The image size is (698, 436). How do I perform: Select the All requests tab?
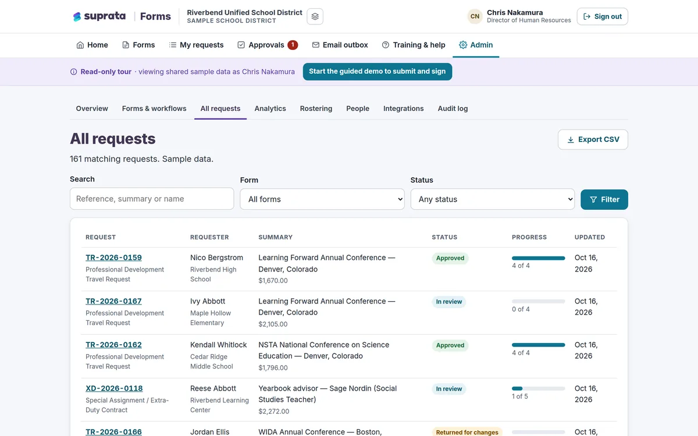[x=220, y=109]
